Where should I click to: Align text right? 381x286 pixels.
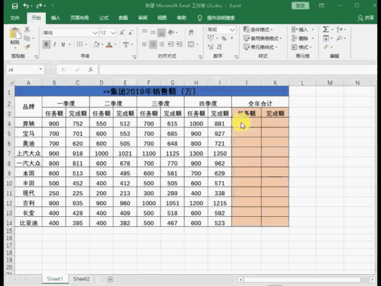click(161, 44)
